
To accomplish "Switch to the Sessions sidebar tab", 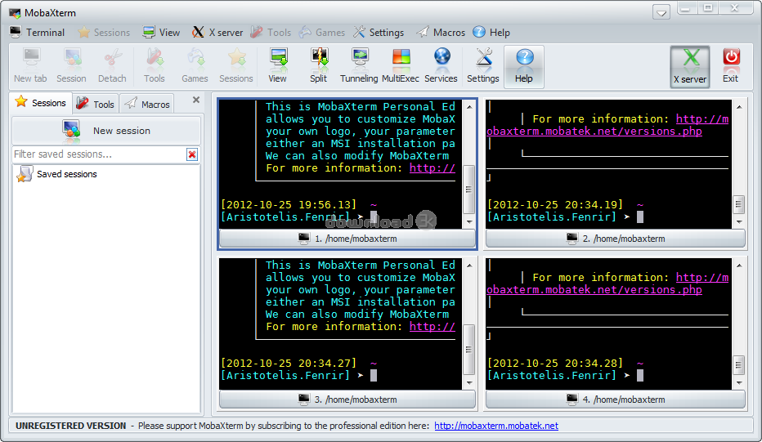I will tap(41, 103).
